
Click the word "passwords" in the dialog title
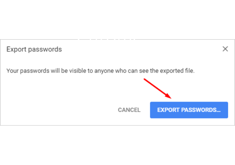pos(45,49)
